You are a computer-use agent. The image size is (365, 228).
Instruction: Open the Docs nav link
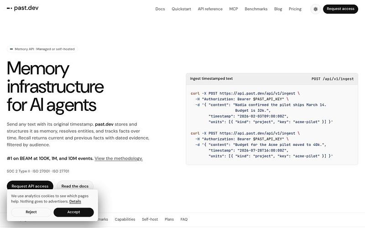[160, 9]
